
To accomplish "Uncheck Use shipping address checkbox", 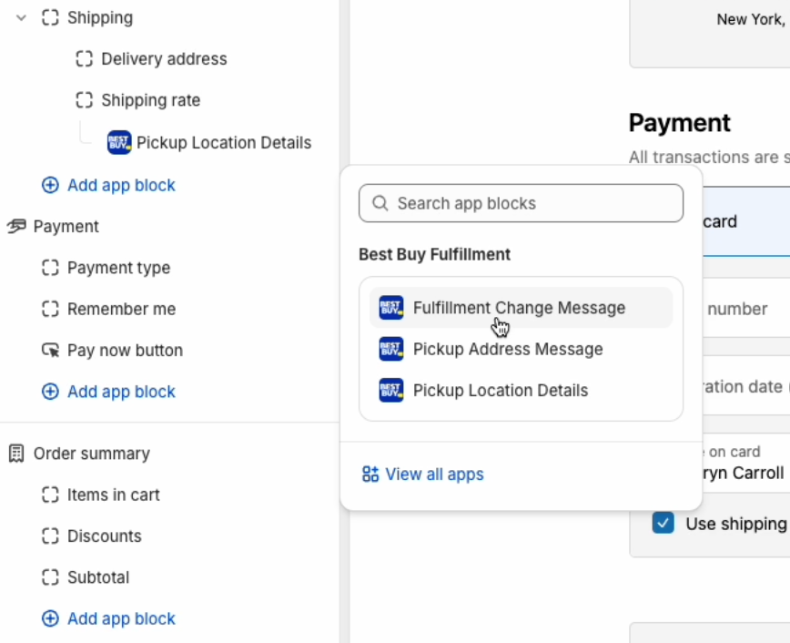I will pos(663,523).
